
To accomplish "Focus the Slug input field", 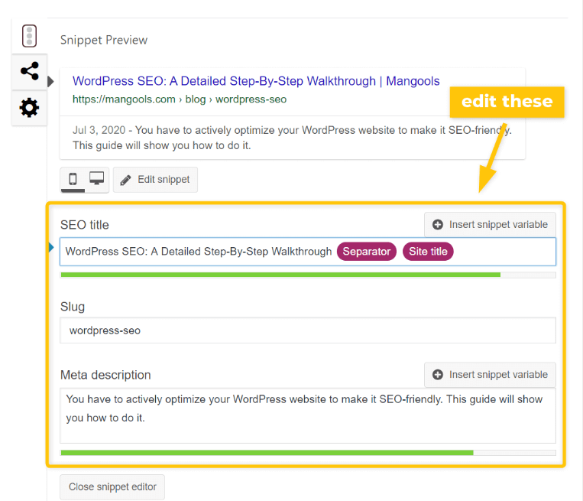I will click(x=308, y=330).
